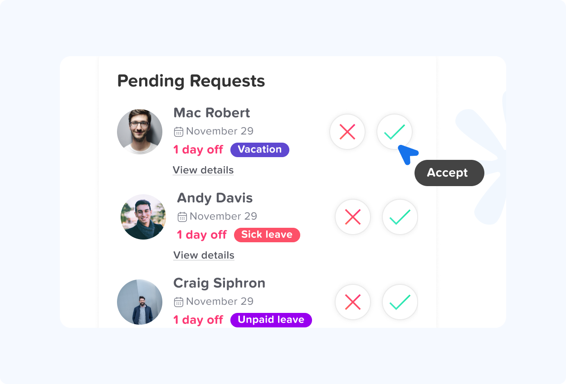Viewport: 566px width, 384px height.
Task: Select the red Sick leave tag
Action: point(267,235)
